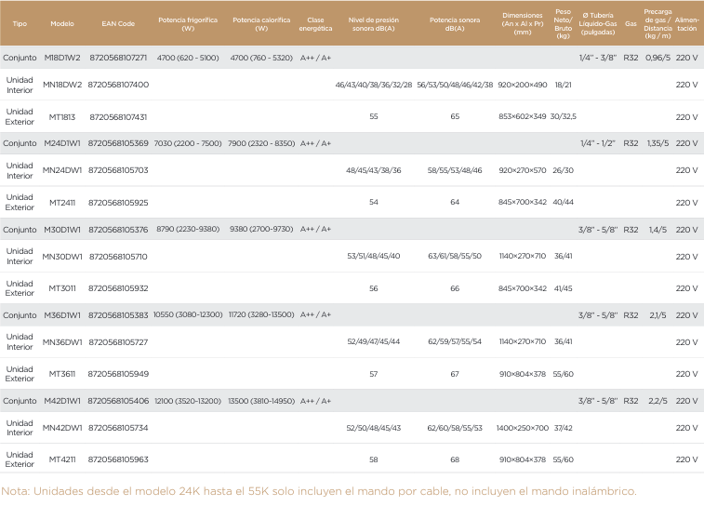Click sound pressure '48/45/43/38/36'
Image resolution: width=704 pixels, height=506 pixels.
(374, 170)
